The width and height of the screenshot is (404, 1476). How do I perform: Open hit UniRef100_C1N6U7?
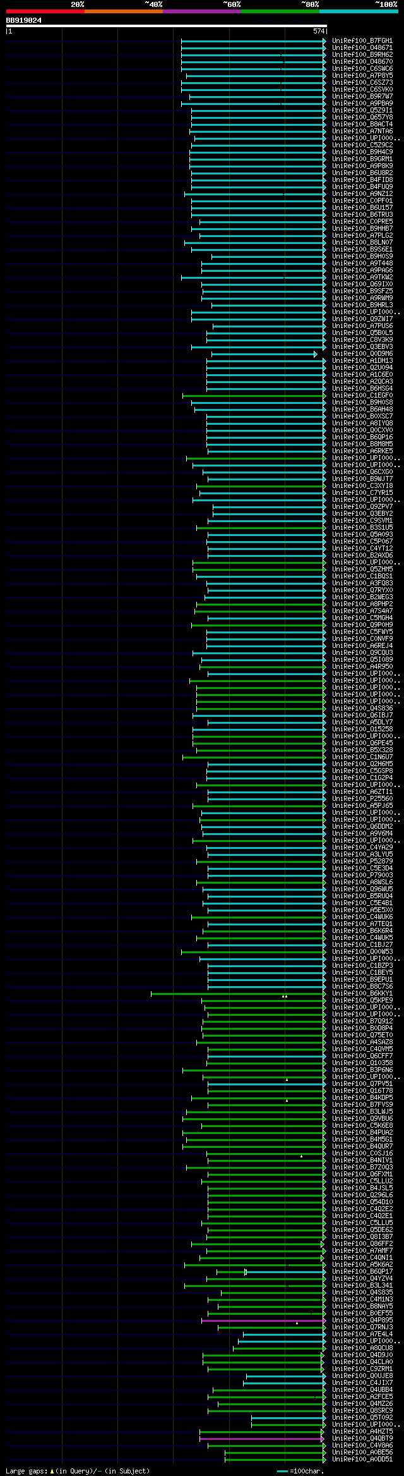[x=362, y=757]
